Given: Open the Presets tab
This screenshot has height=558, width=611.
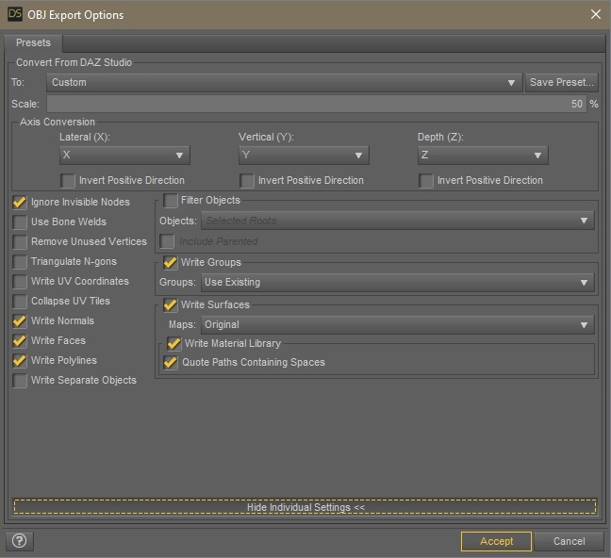Looking at the screenshot, I should [x=33, y=42].
